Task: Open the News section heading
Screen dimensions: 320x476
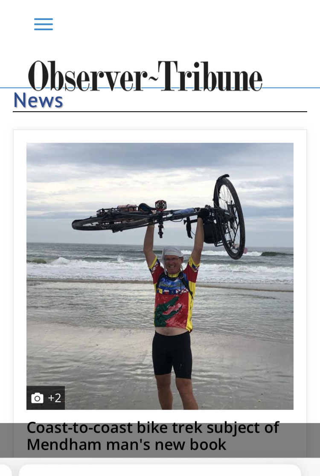Action: (x=38, y=100)
